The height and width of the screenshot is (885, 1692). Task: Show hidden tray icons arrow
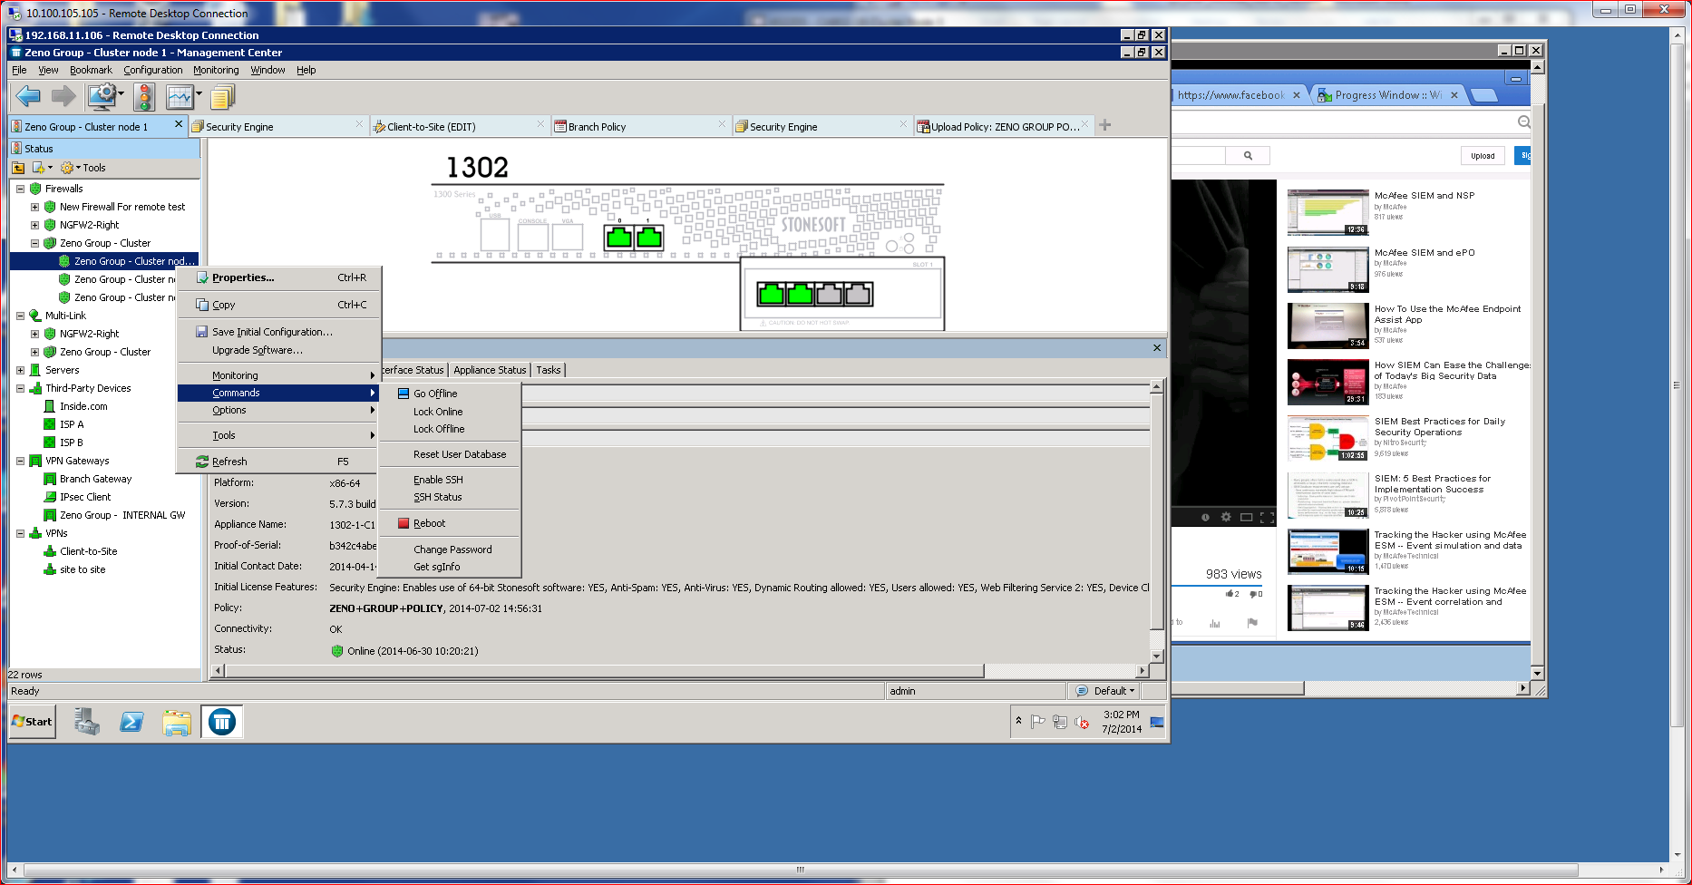[x=1018, y=721]
